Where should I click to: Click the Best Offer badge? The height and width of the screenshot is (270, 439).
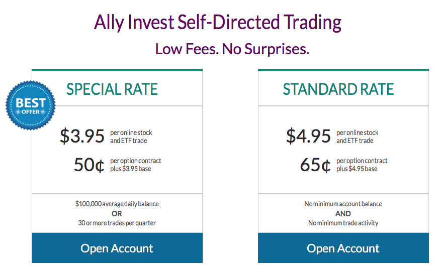[31, 105]
